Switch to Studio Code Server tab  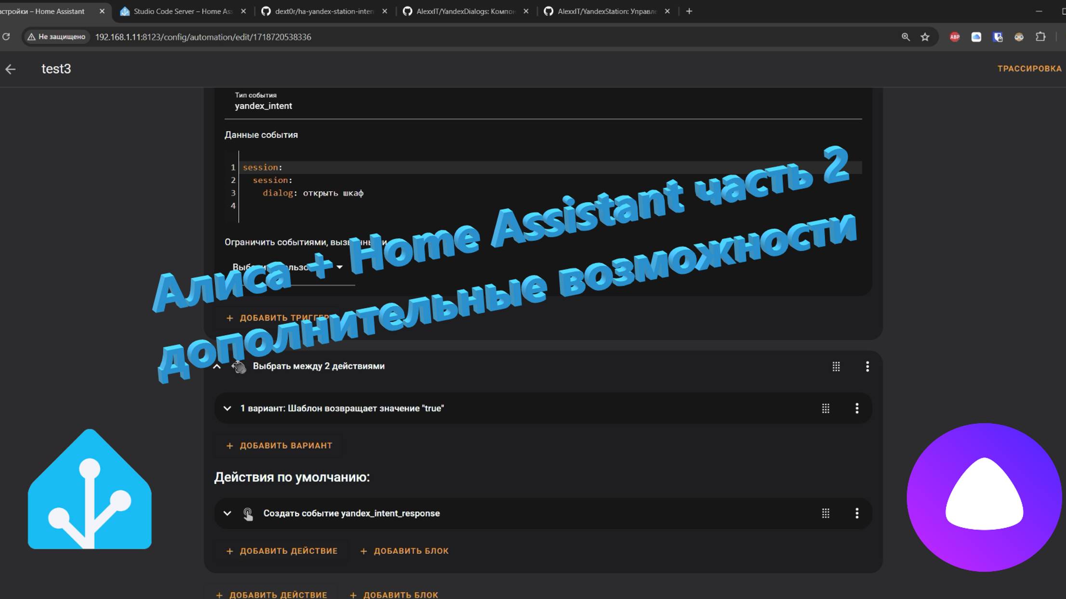(182, 11)
